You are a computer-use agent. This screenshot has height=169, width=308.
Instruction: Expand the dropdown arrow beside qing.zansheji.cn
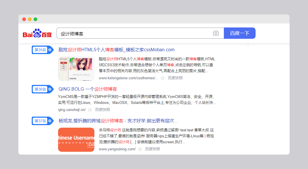point(90,110)
